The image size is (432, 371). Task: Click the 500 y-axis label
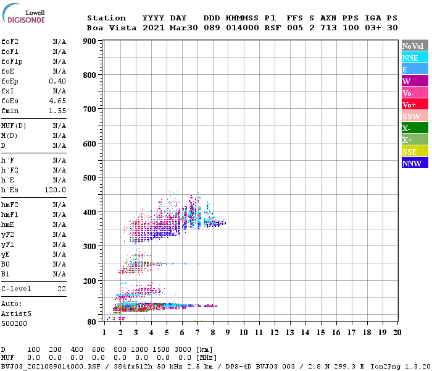[x=89, y=178]
